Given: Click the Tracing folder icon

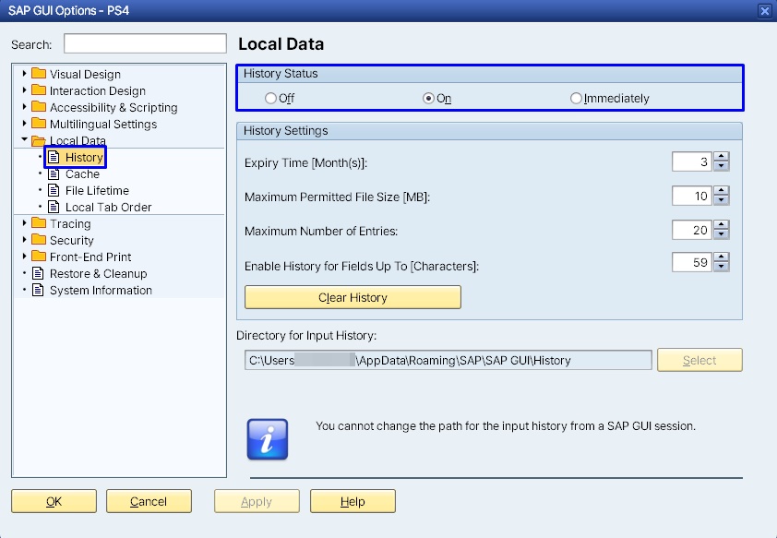Looking at the screenshot, I should point(39,223).
